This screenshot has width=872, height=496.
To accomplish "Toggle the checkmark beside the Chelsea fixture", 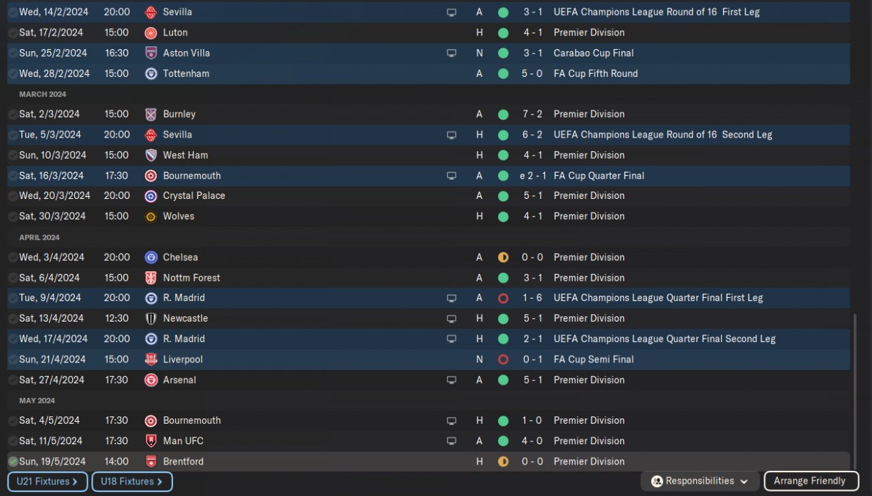I will 13,258.
